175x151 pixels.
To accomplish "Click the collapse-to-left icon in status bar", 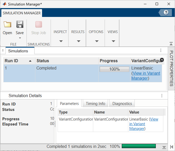I will point(172,147).
